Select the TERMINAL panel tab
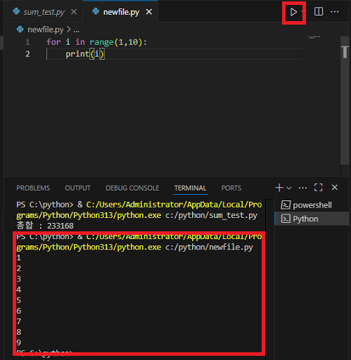The image size is (351, 360). click(x=190, y=188)
